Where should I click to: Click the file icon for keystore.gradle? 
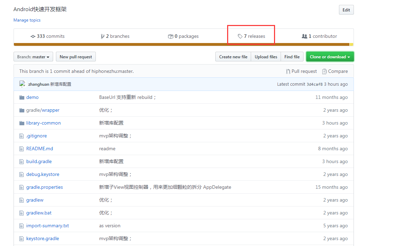(x=22, y=239)
